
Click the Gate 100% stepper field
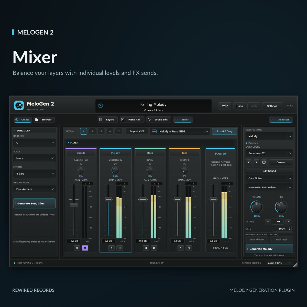click(282, 229)
